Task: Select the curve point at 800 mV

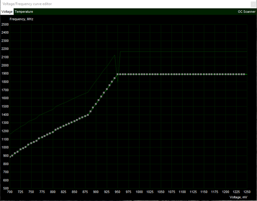Action: tap(53, 132)
